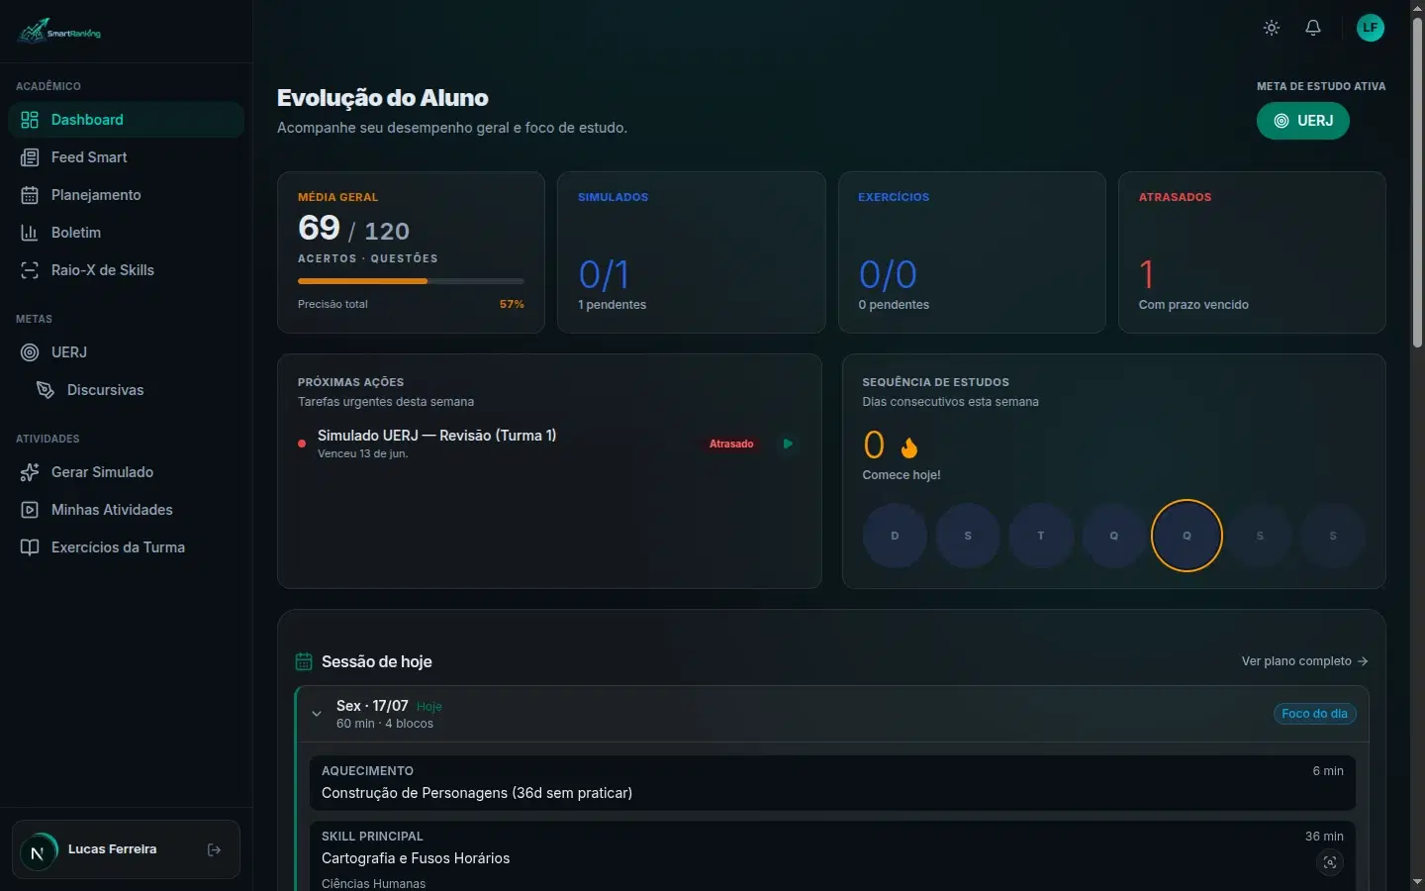Click the Planejamento calendar icon
Viewport: 1425px width, 891px height.
(x=30, y=195)
